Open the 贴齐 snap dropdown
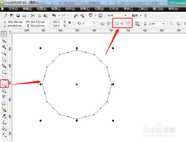 point(141,16)
